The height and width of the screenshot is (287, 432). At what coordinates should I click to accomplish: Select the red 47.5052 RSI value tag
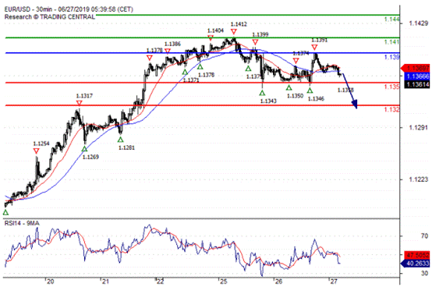pyautogui.click(x=417, y=255)
